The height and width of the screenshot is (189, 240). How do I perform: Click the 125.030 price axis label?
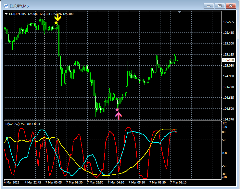click(228, 66)
